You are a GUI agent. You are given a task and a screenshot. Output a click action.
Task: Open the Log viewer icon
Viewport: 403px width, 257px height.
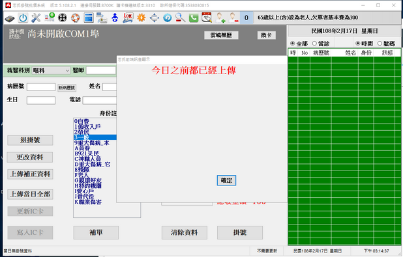[128, 18]
